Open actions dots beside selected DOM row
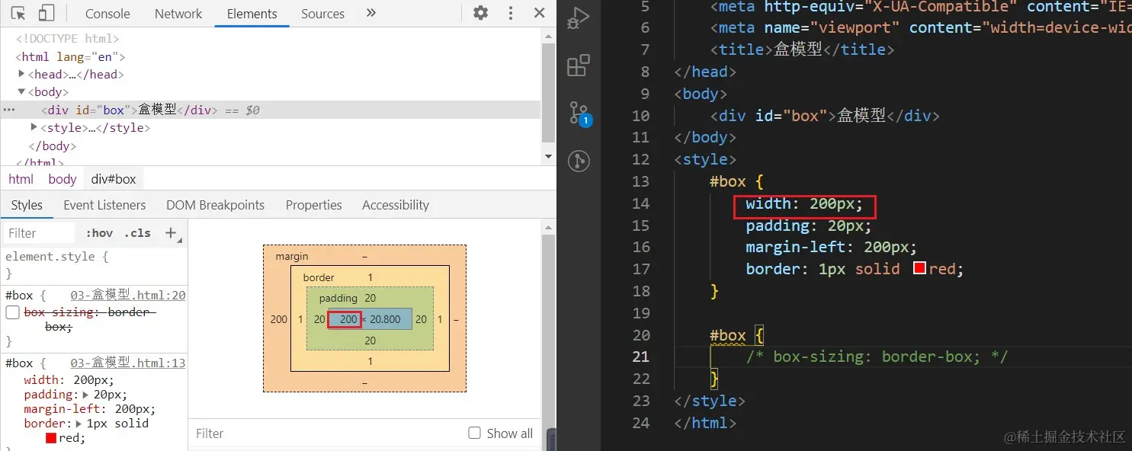1132x451 pixels. [9, 110]
